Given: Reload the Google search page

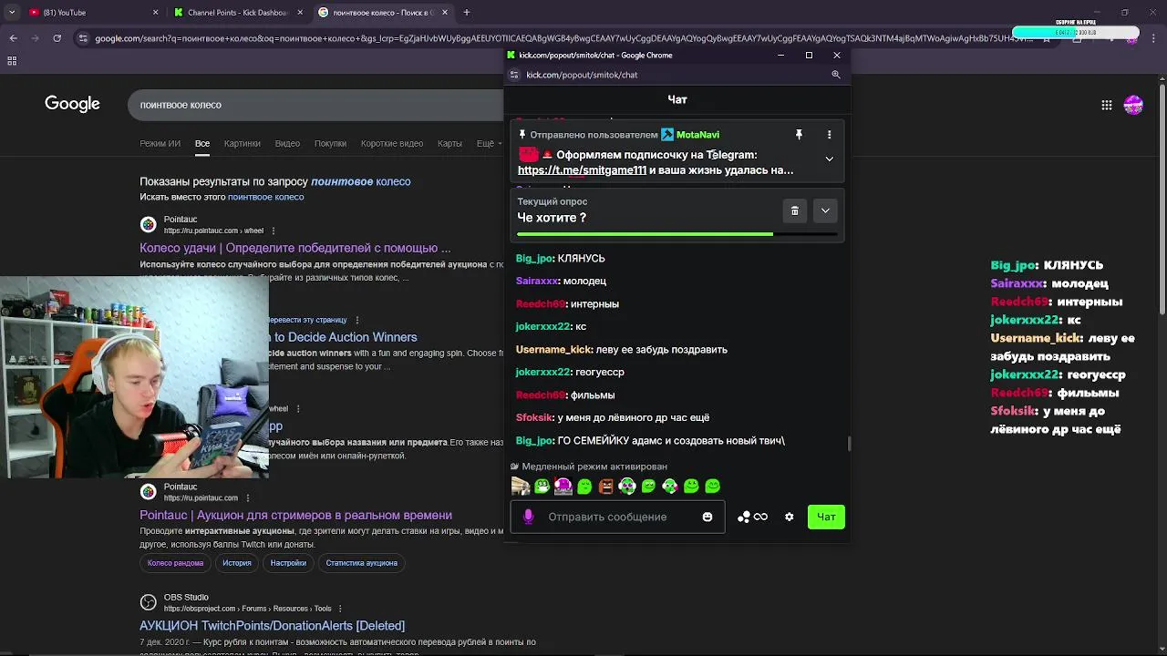Looking at the screenshot, I should [57, 38].
